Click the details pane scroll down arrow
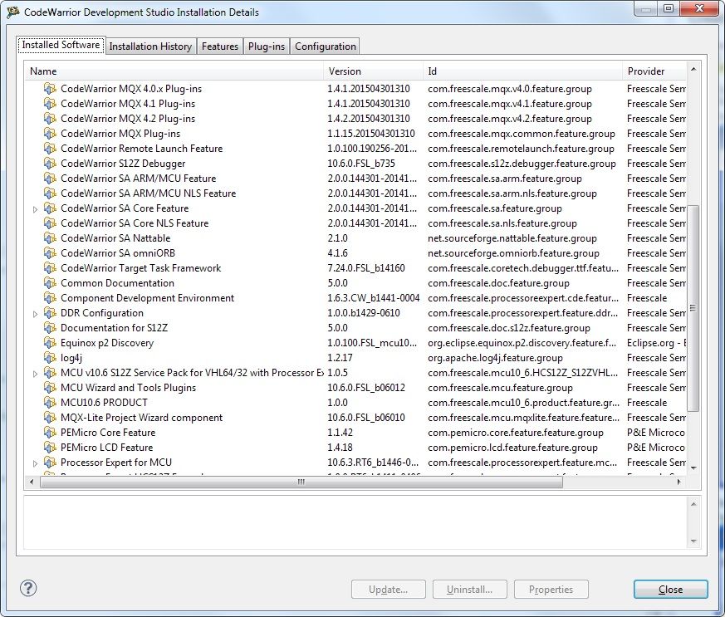Screen dimensions: 725x617 pos(693,541)
